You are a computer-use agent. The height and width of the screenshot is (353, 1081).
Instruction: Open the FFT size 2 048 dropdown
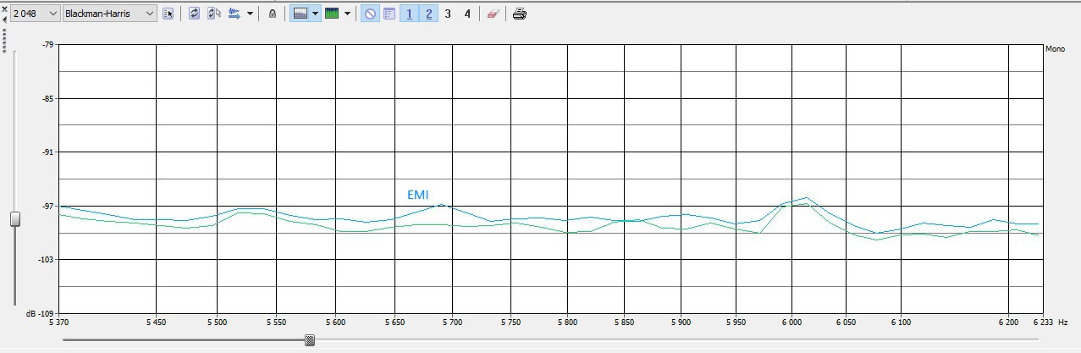[36, 14]
